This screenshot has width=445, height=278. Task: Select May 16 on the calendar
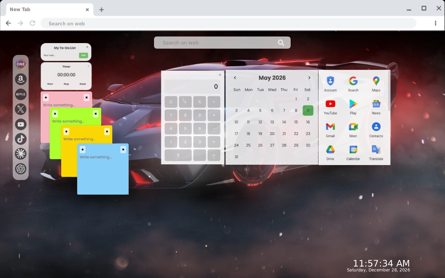308,122
